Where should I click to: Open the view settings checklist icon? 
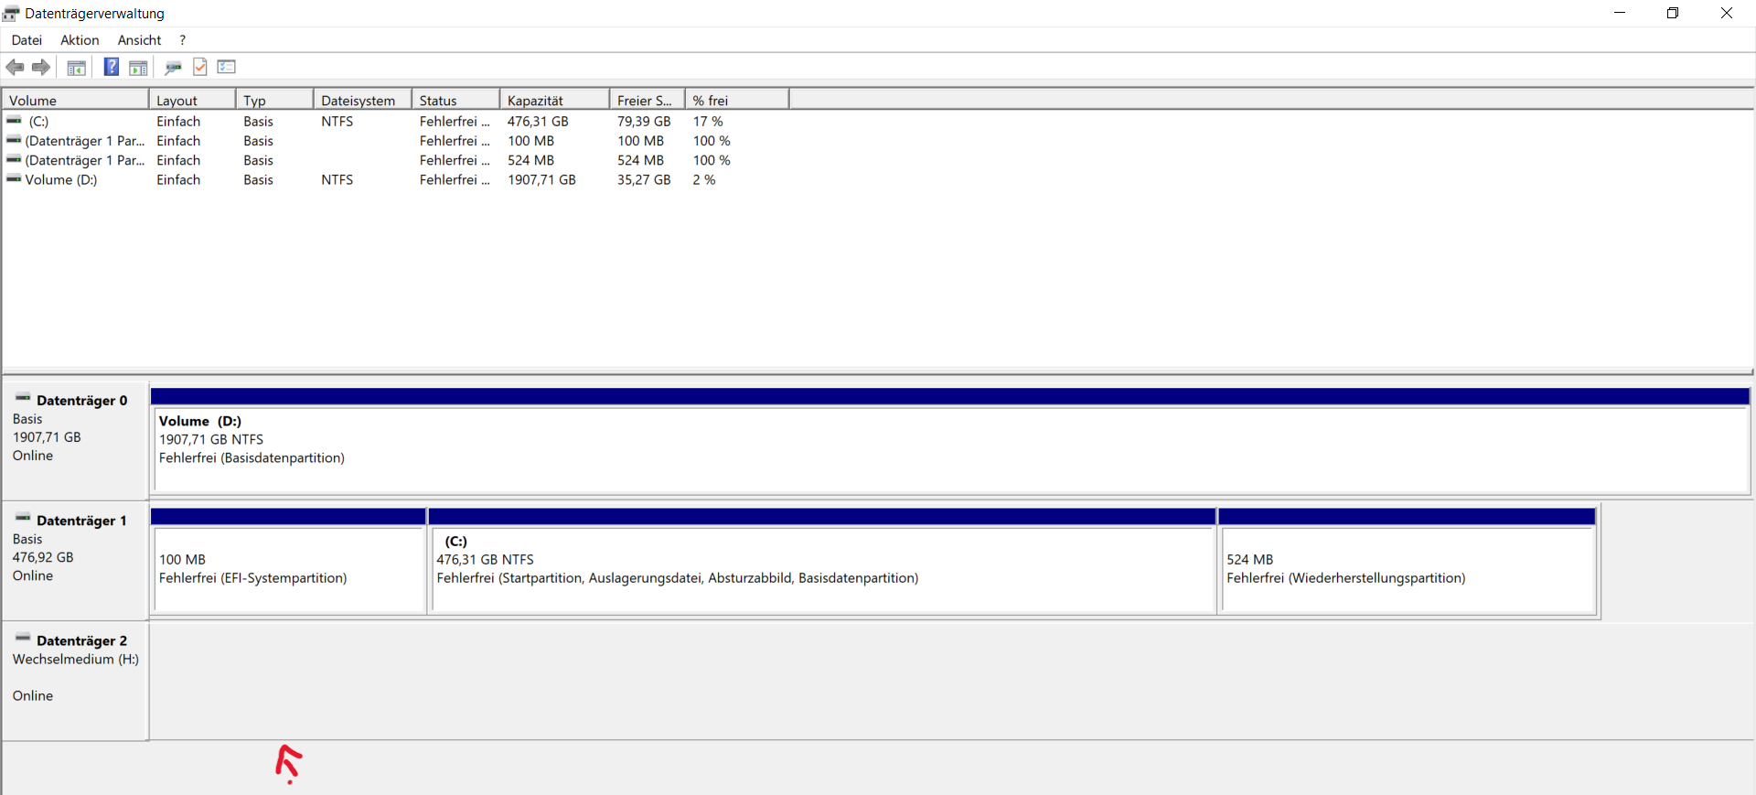pyautogui.click(x=227, y=67)
